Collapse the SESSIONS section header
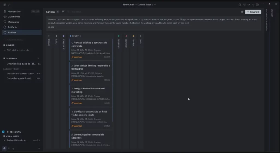The height and width of the screenshot is (153, 280). [10, 58]
